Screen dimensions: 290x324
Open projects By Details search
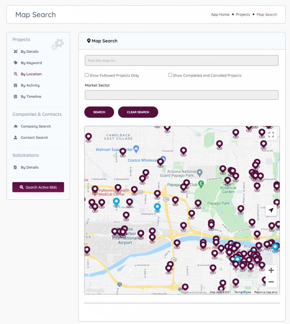(x=29, y=52)
